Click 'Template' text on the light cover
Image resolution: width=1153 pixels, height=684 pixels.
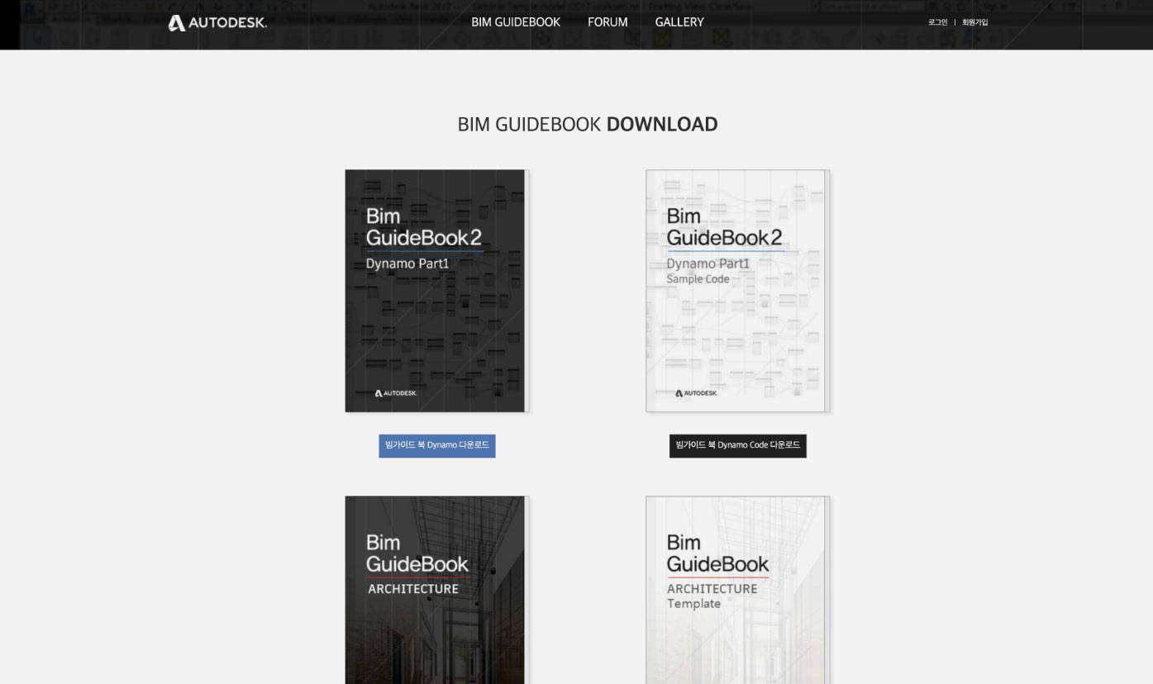coord(693,604)
